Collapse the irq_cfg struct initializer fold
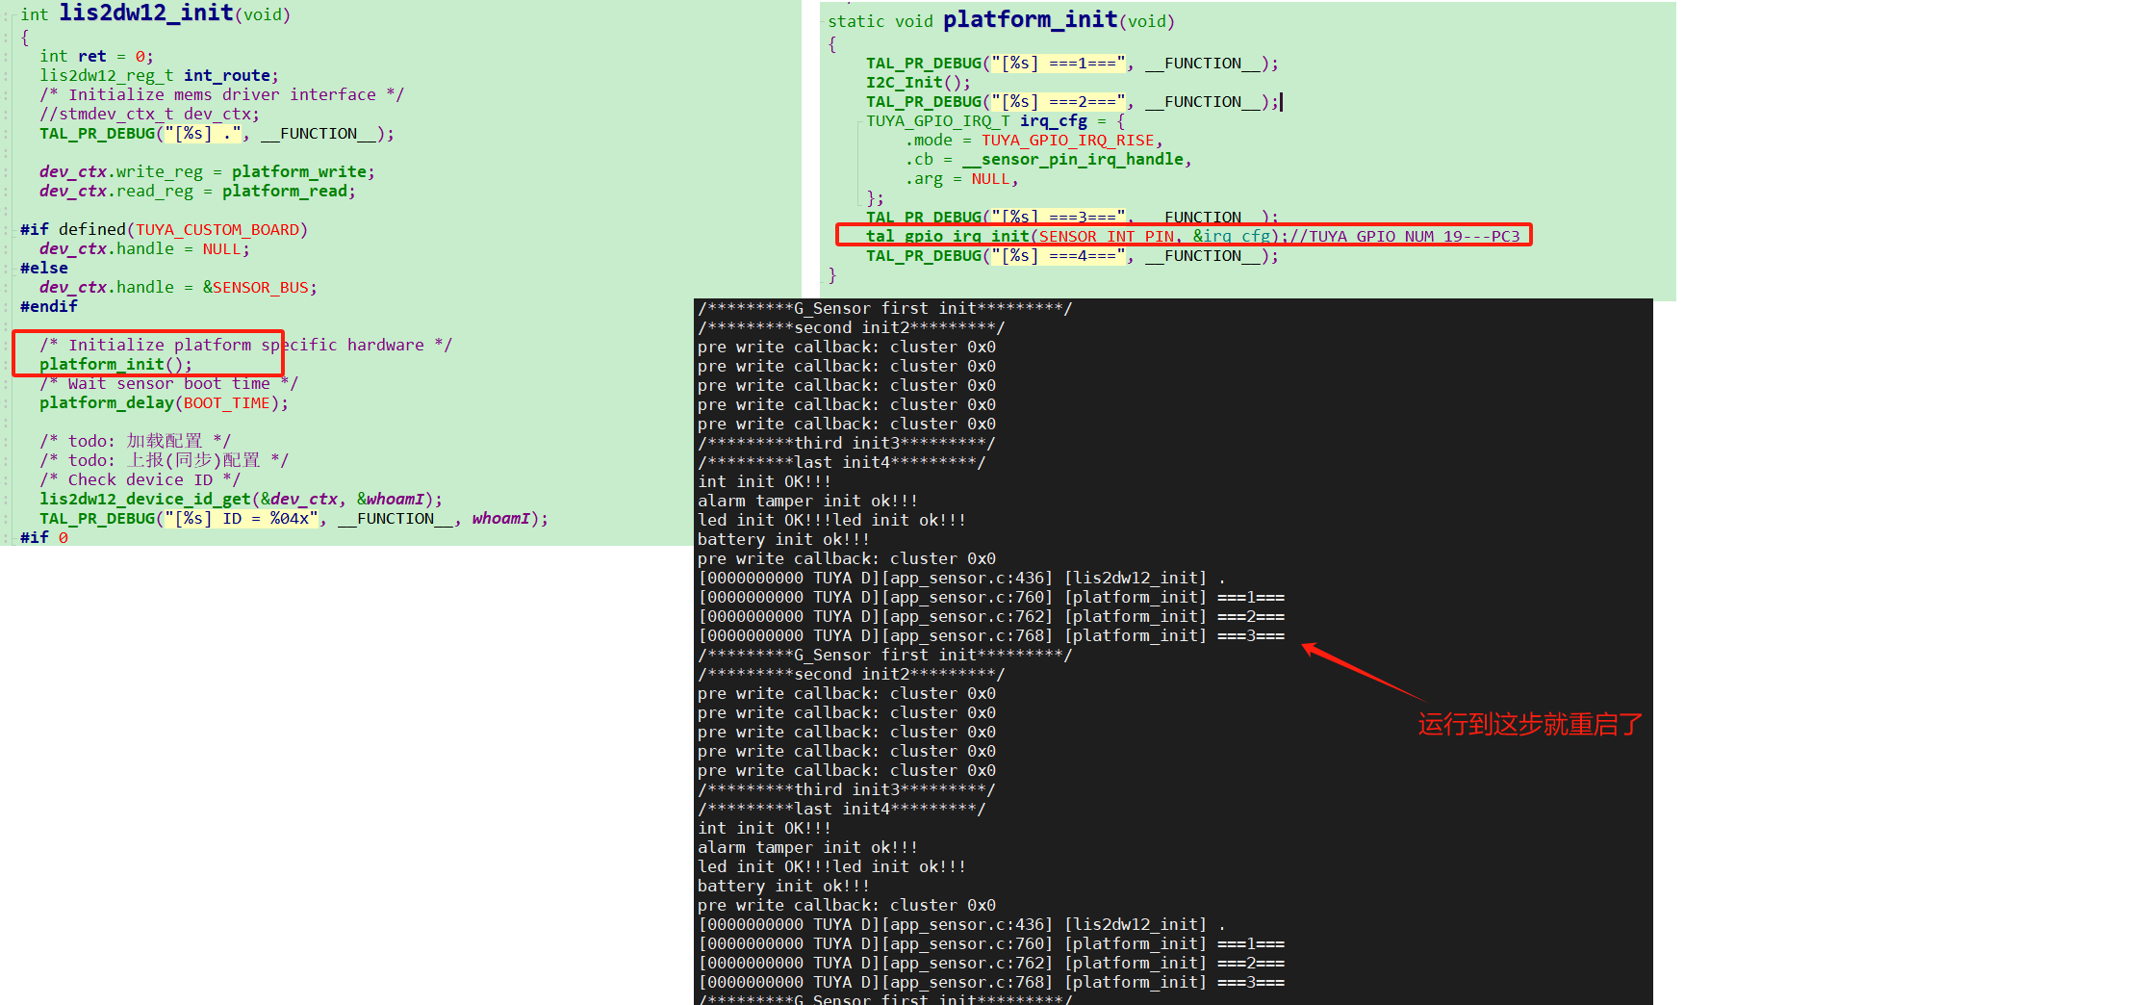The height and width of the screenshot is (1005, 2144). (858, 121)
